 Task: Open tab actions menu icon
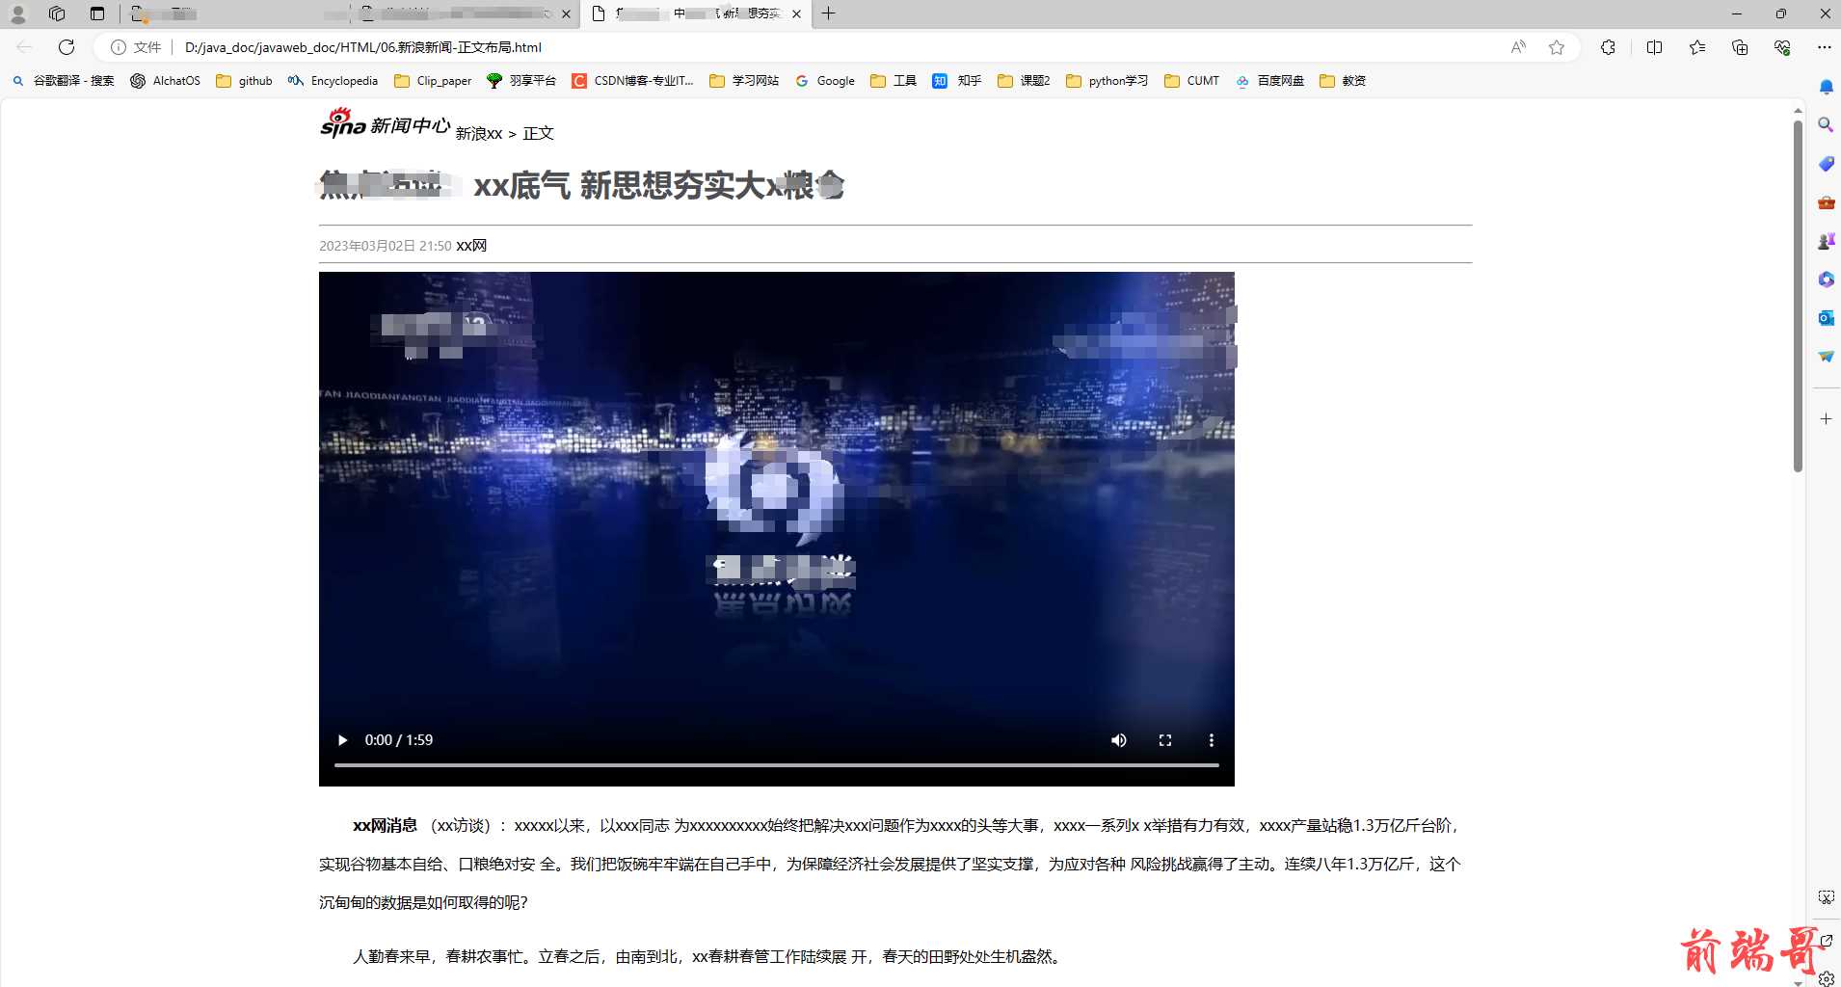coord(97,13)
